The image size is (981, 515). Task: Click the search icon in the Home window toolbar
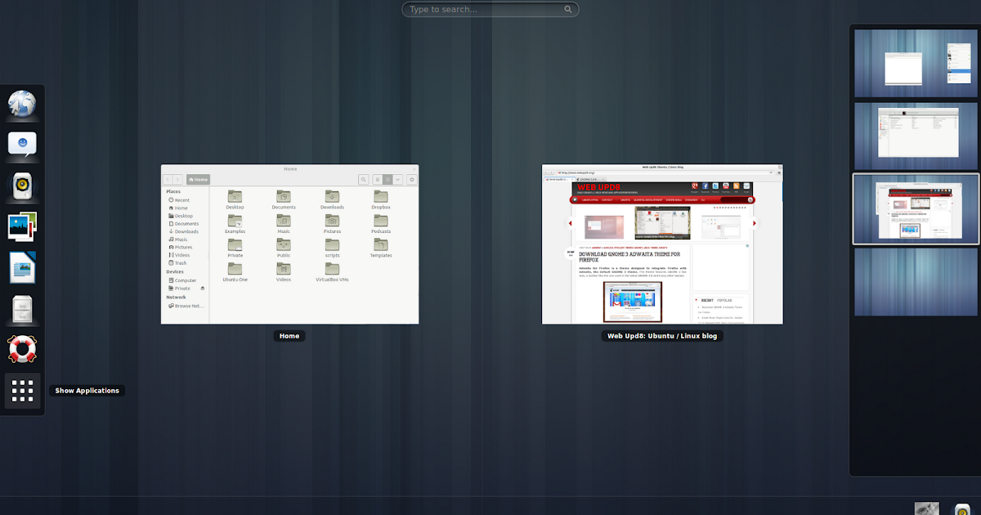[364, 179]
